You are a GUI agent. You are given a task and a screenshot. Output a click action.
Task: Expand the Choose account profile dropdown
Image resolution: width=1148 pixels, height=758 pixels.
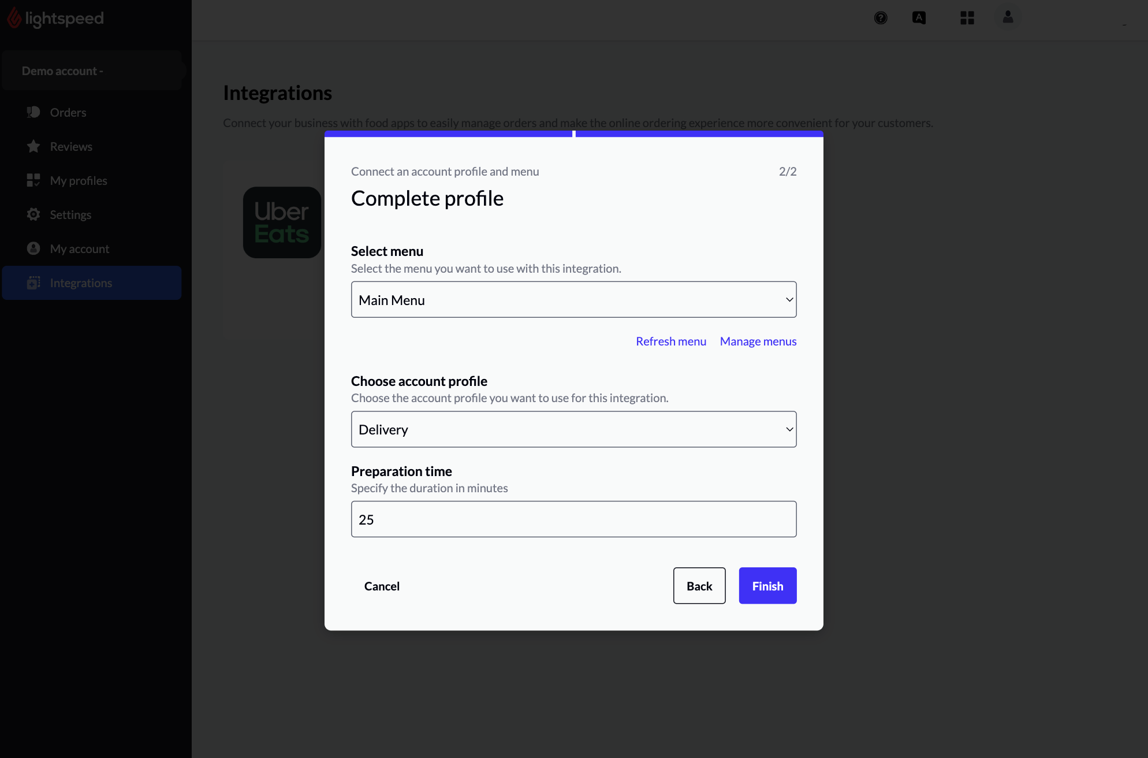point(574,429)
